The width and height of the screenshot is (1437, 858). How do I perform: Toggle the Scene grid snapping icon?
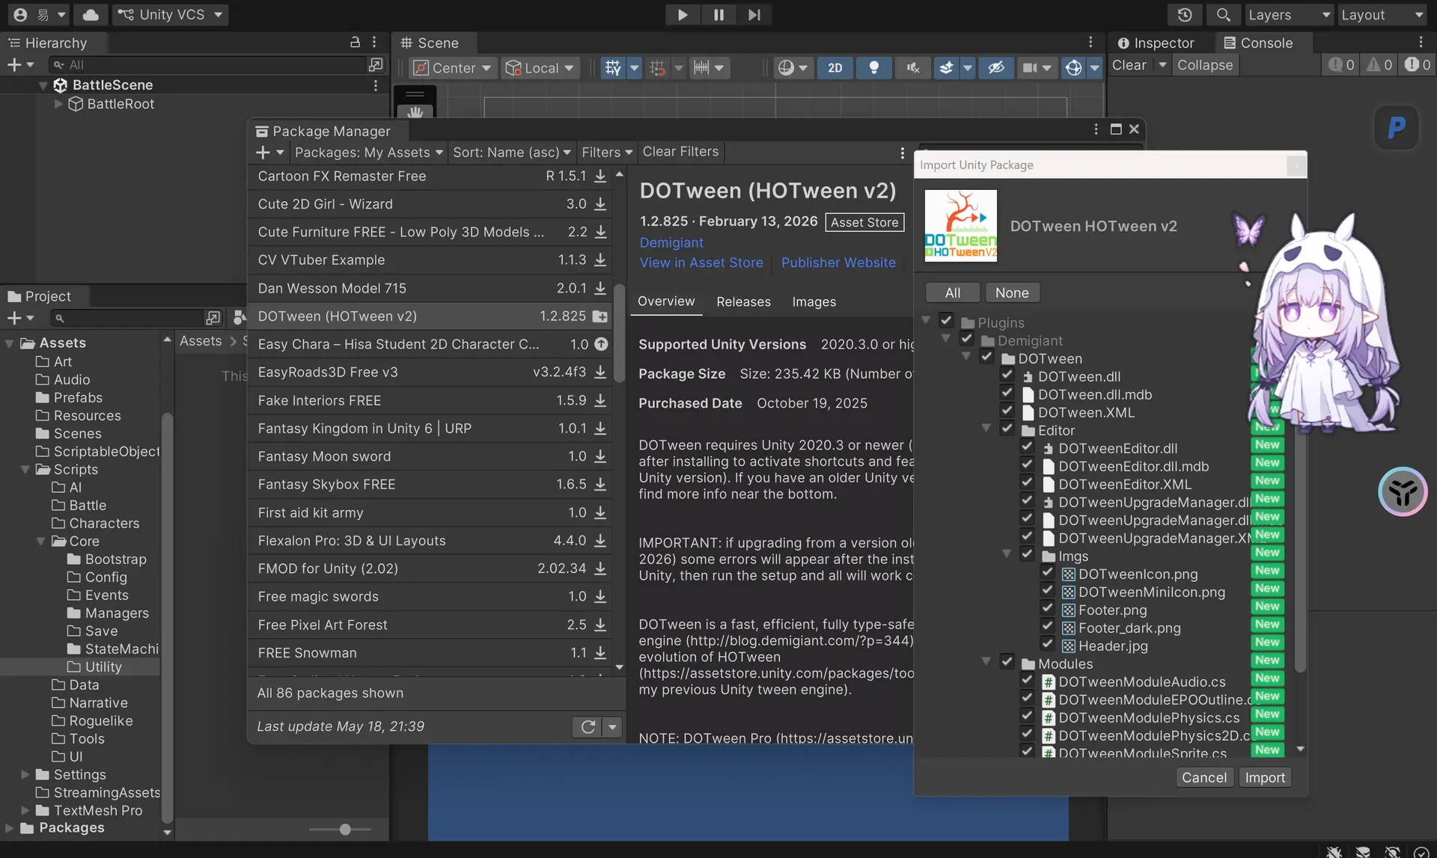tap(613, 68)
